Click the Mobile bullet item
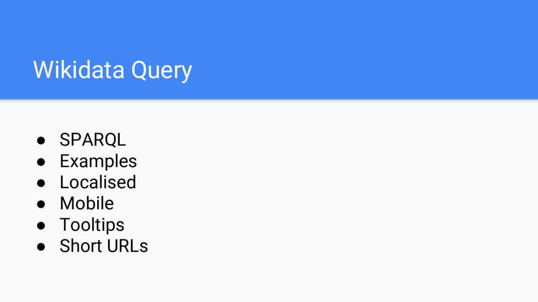 click(x=87, y=203)
